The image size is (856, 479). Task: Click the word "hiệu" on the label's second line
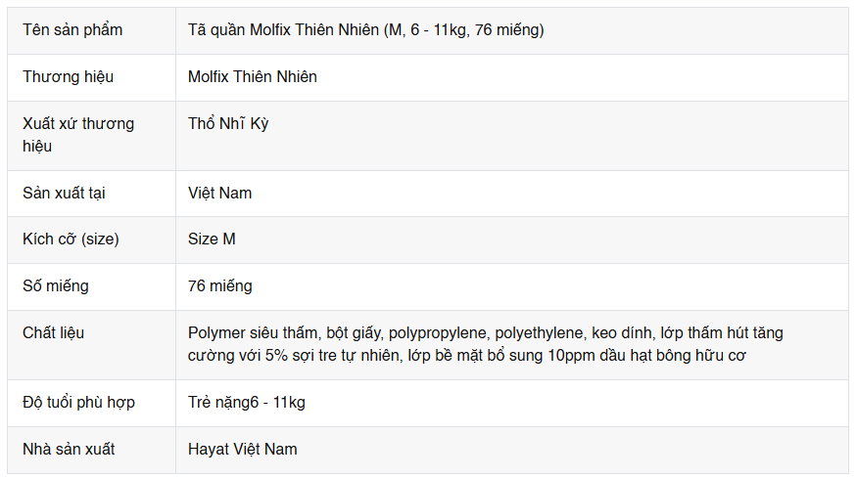(37, 147)
